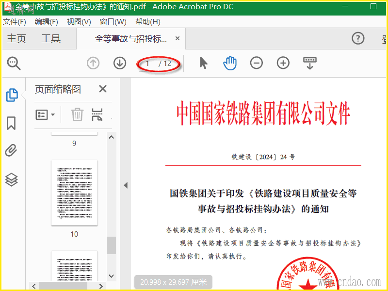
Task: Open the 文件(F) menu
Action: coord(15,22)
